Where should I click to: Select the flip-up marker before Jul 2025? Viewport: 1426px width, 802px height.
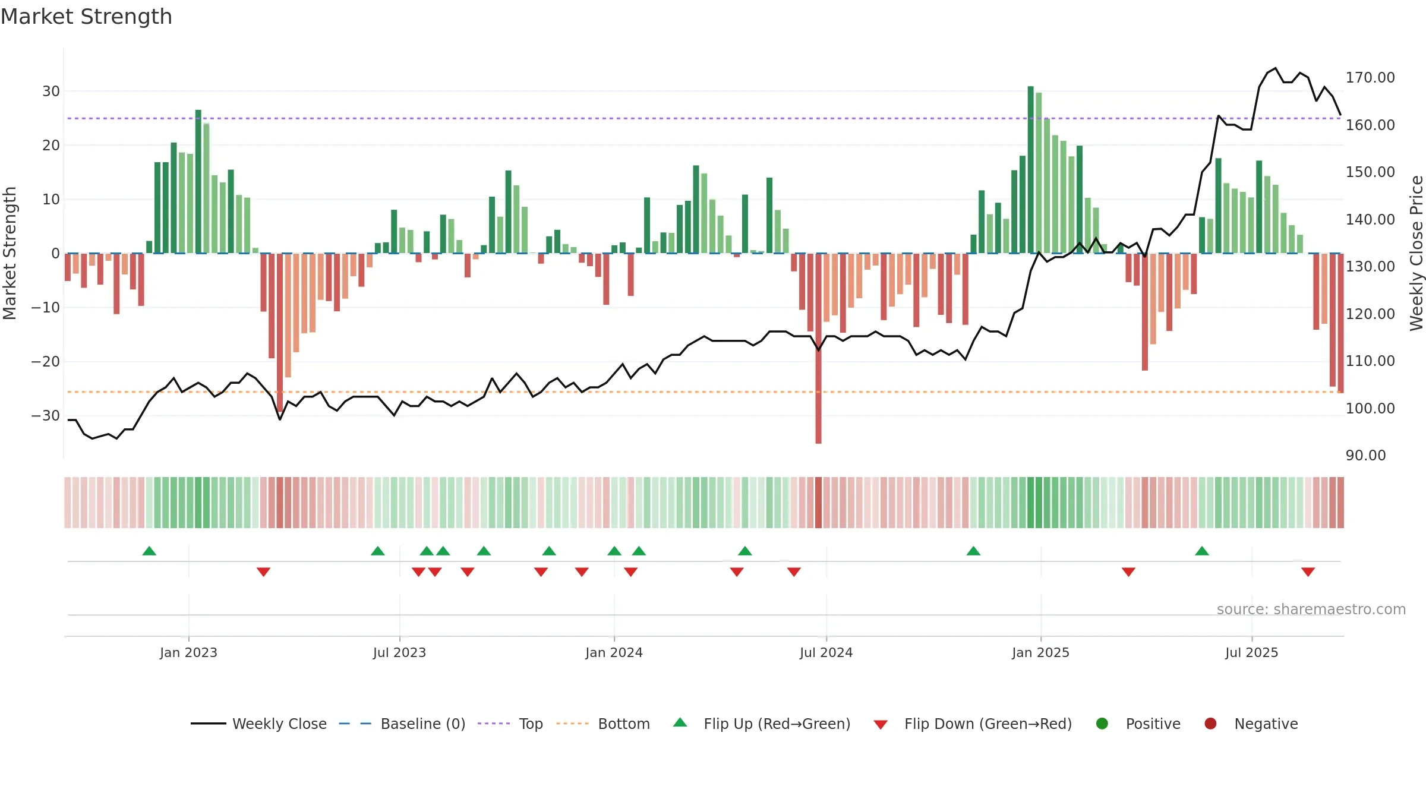coord(1202,551)
